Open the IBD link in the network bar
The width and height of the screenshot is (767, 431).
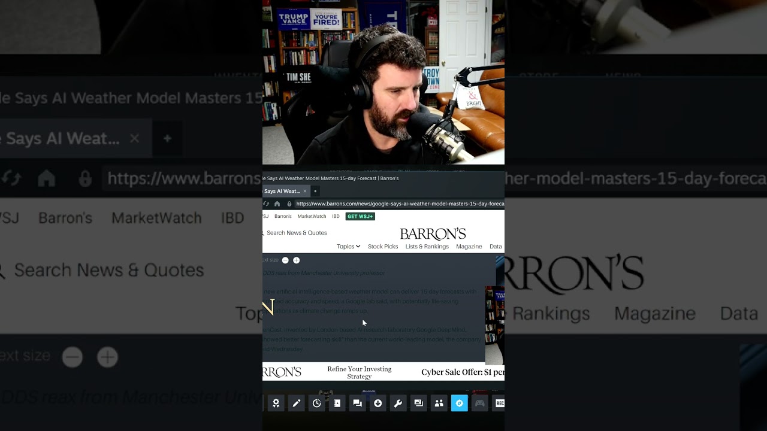(336, 216)
